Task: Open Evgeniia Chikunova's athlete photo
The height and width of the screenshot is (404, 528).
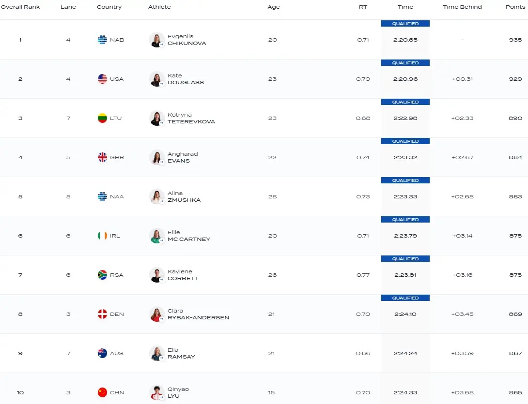Action: point(156,40)
